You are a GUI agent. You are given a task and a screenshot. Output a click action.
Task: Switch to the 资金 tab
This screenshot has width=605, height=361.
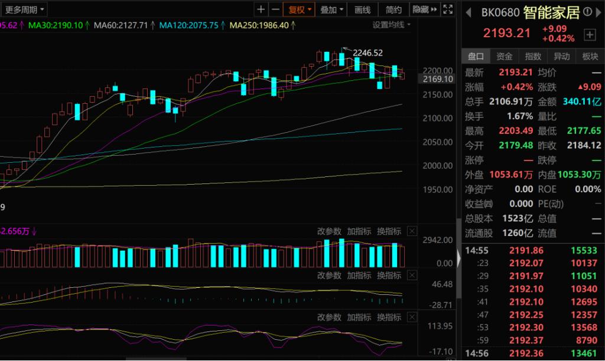(504, 56)
